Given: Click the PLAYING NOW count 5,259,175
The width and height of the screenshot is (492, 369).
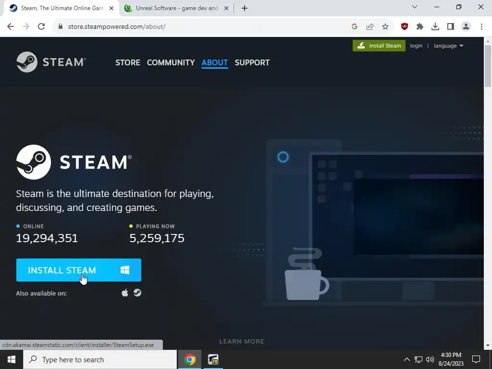Looking at the screenshot, I should pos(157,238).
